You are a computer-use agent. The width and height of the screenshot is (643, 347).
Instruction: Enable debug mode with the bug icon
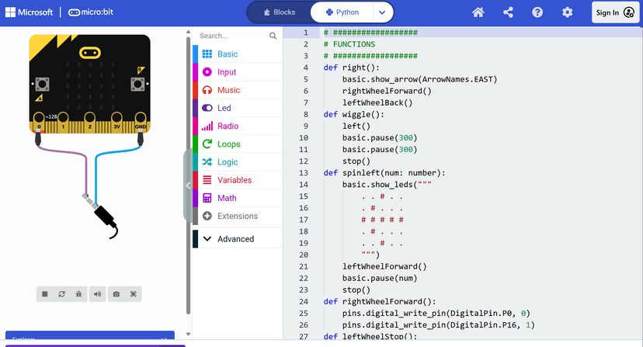click(x=80, y=294)
